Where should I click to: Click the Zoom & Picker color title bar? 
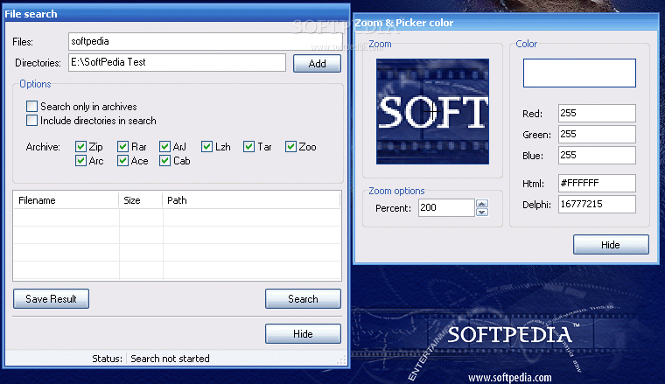(506, 23)
